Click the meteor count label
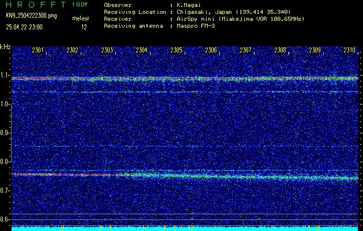The image size is (363, 231). 80,18
